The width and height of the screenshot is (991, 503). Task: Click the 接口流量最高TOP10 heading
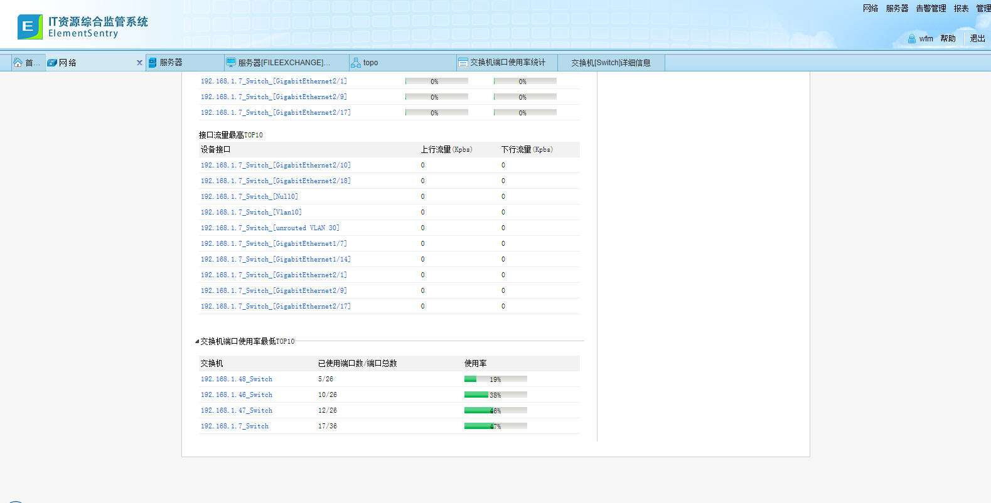tap(231, 135)
